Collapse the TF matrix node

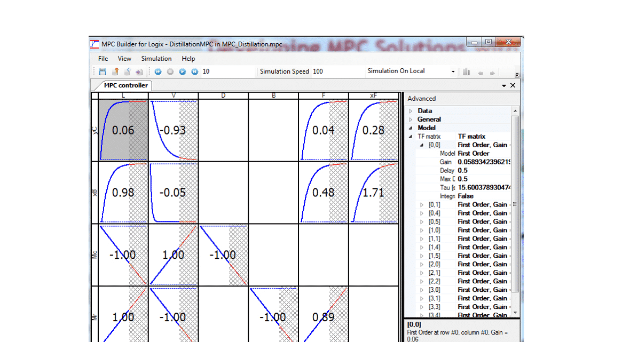tap(411, 137)
